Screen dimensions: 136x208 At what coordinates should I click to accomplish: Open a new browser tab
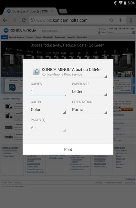[x=63, y=11]
